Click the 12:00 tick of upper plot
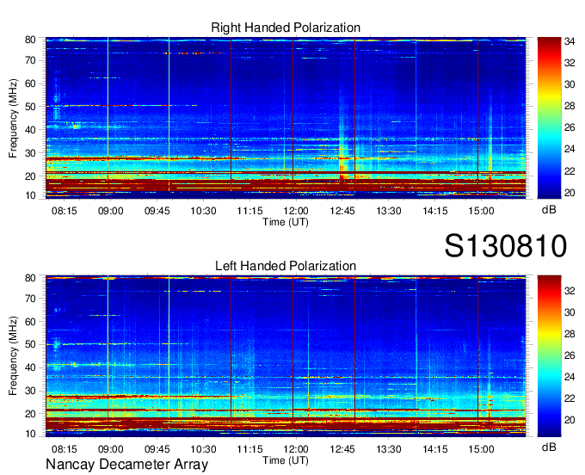 pyautogui.click(x=296, y=211)
